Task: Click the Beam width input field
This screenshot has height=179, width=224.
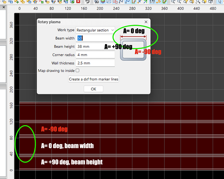Action: coord(95,38)
